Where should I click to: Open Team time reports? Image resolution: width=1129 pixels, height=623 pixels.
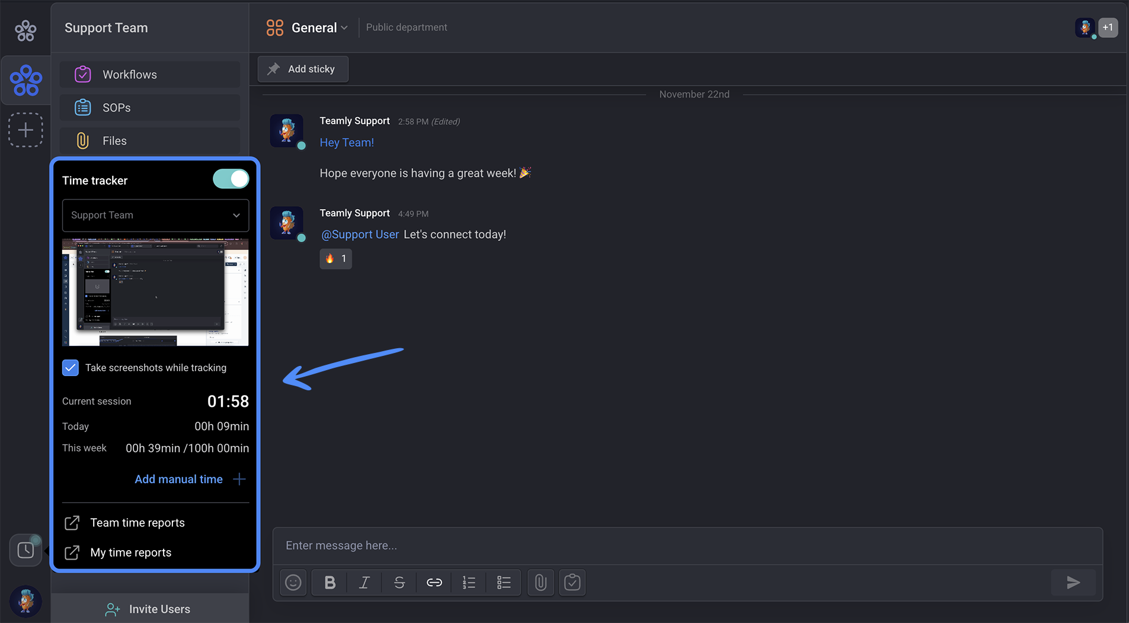tap(137, 523)
